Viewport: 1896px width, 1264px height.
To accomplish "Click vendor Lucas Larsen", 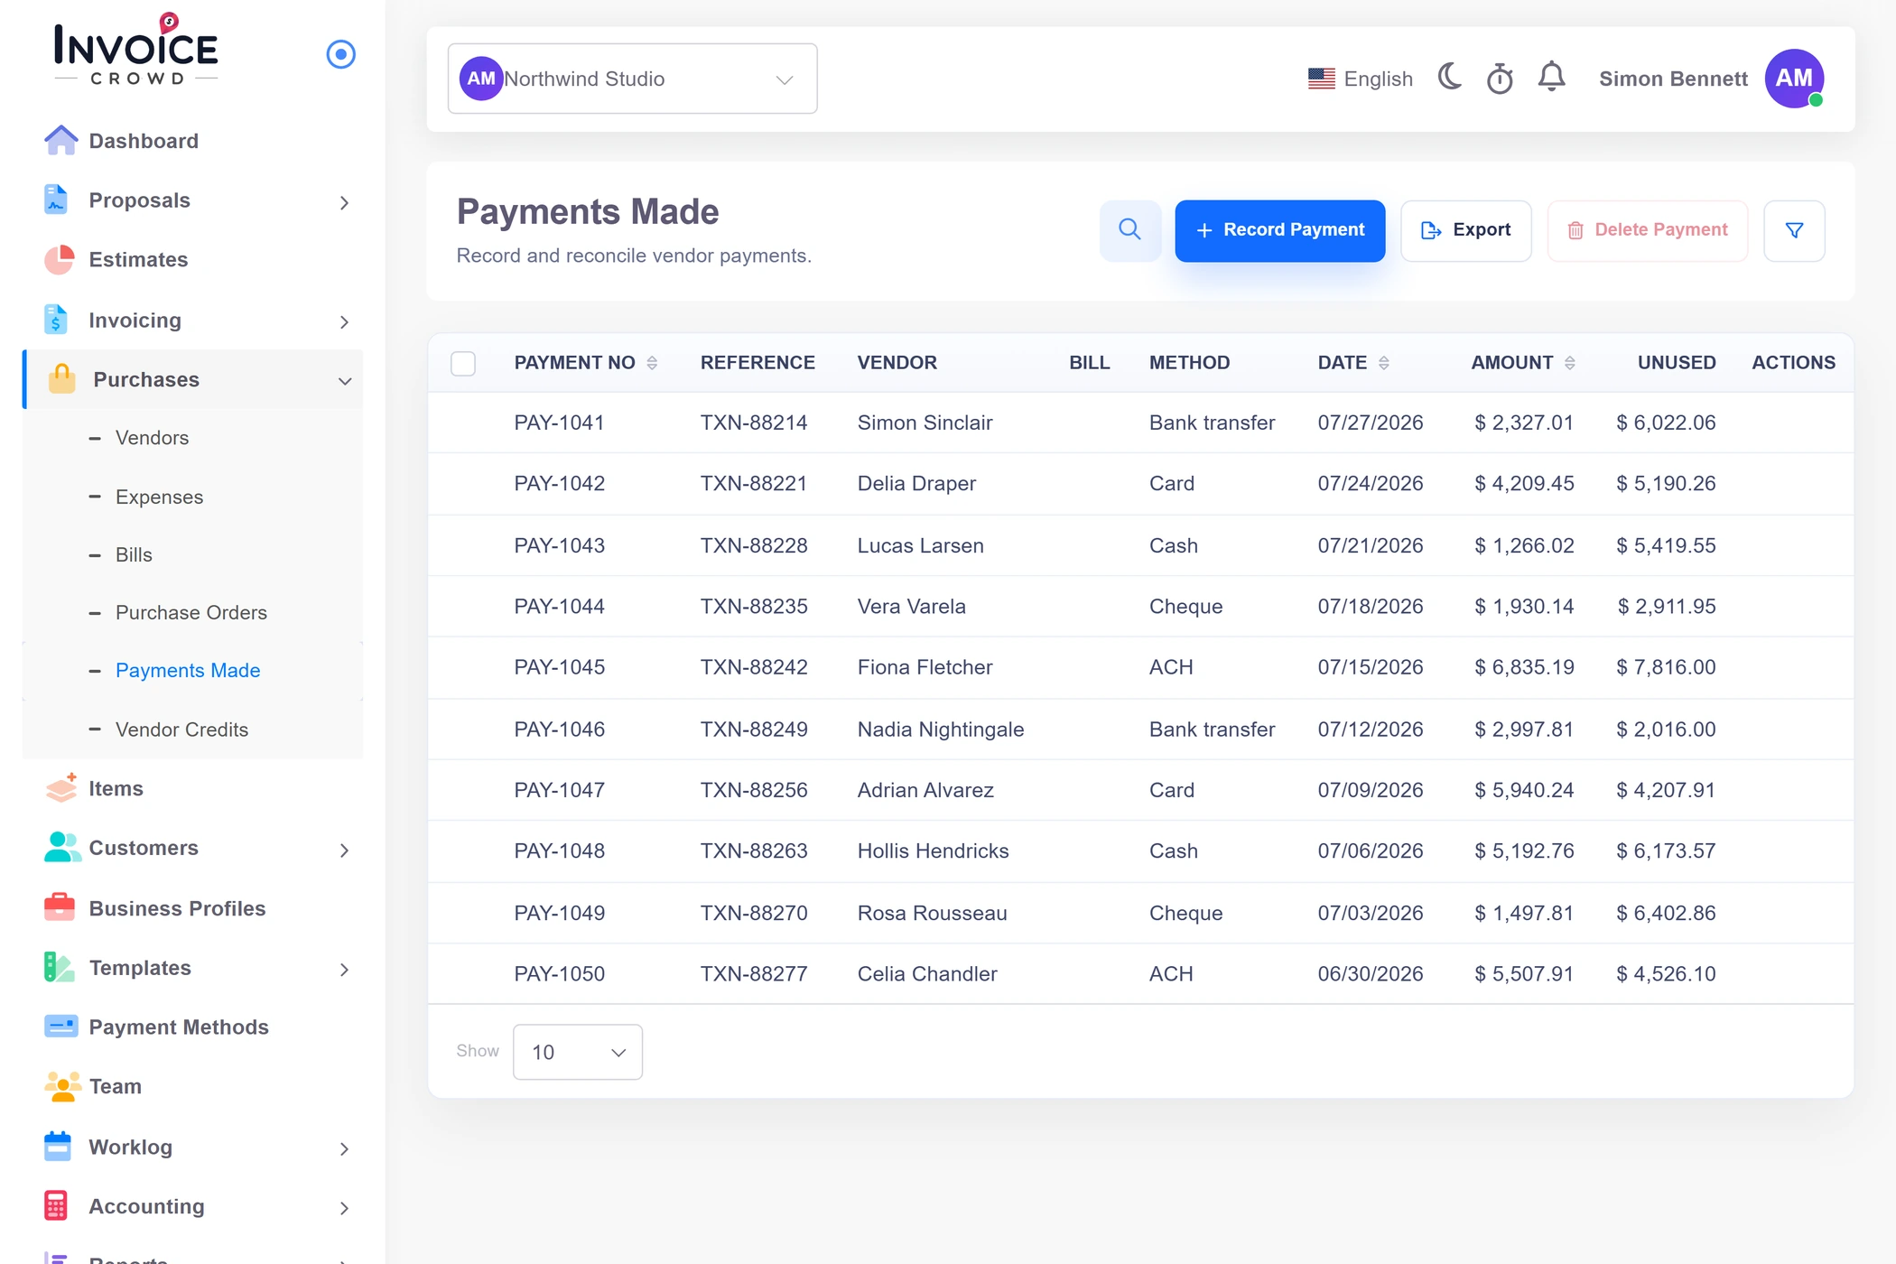I will tap(920, 545).
